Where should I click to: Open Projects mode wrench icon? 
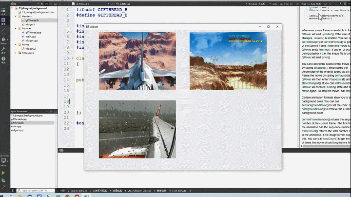coord(3,50)
